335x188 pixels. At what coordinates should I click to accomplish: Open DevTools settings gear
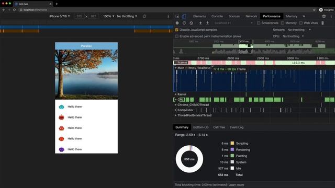[x=324, y=16]
